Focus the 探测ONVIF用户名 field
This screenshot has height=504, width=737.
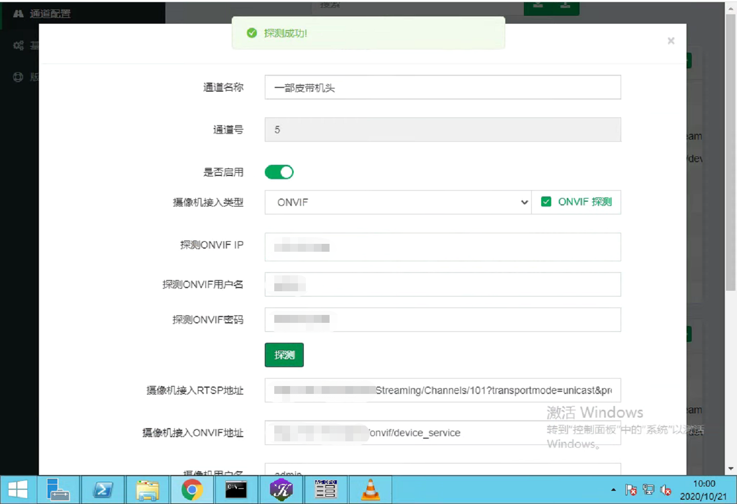[x=443, y=284]
